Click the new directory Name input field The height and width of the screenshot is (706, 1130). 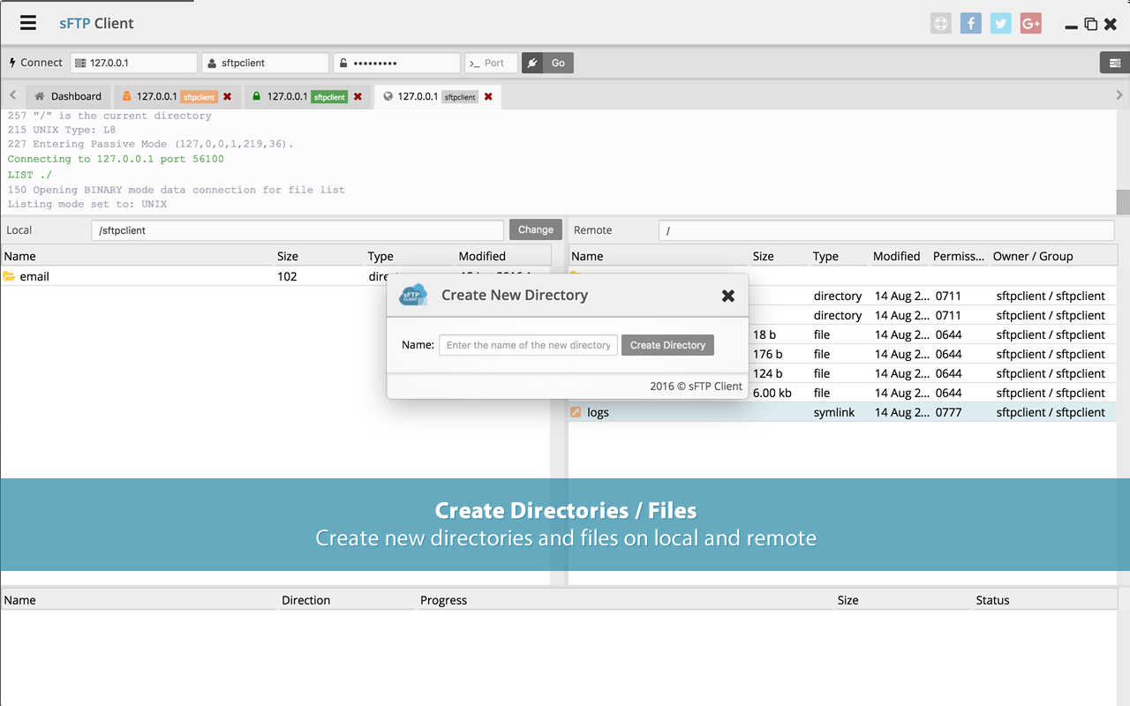[528, 344]
